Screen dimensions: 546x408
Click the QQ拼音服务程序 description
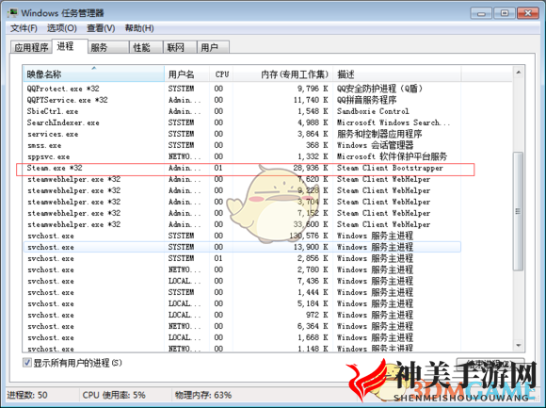coord(367,100)
